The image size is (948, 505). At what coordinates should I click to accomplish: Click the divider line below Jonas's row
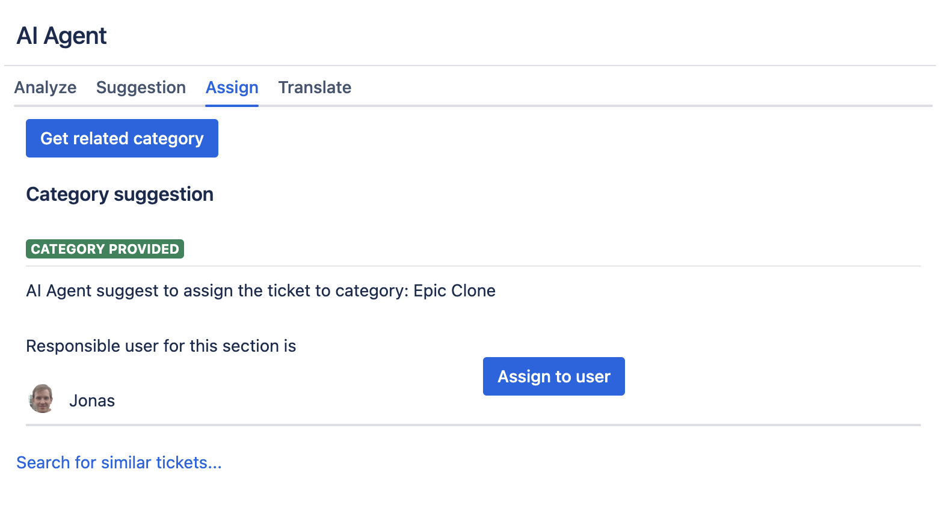tap(473, 425)
